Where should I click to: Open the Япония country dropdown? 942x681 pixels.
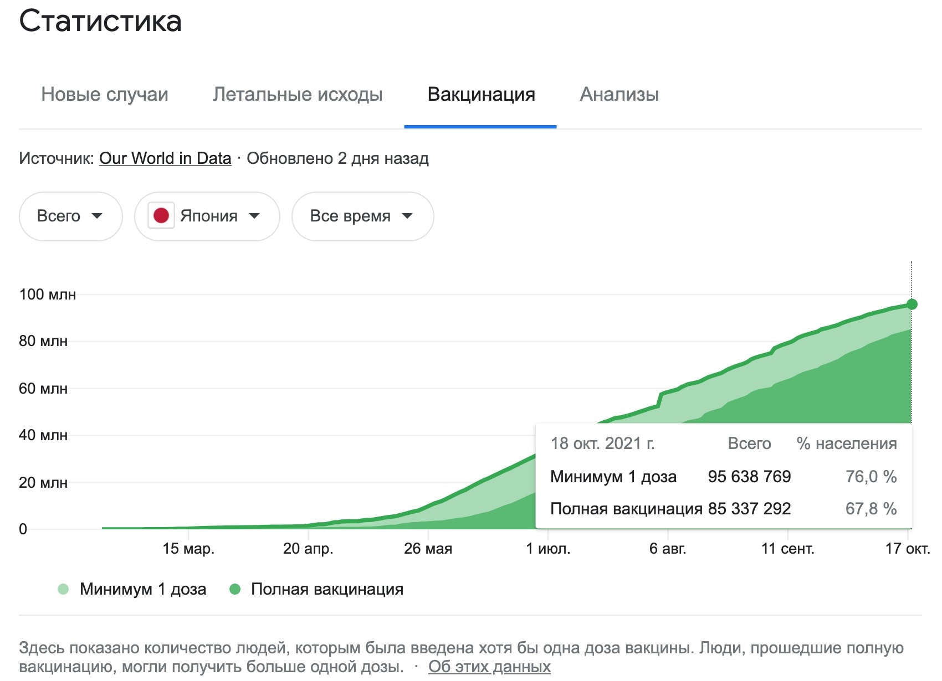tap(207, 216)
